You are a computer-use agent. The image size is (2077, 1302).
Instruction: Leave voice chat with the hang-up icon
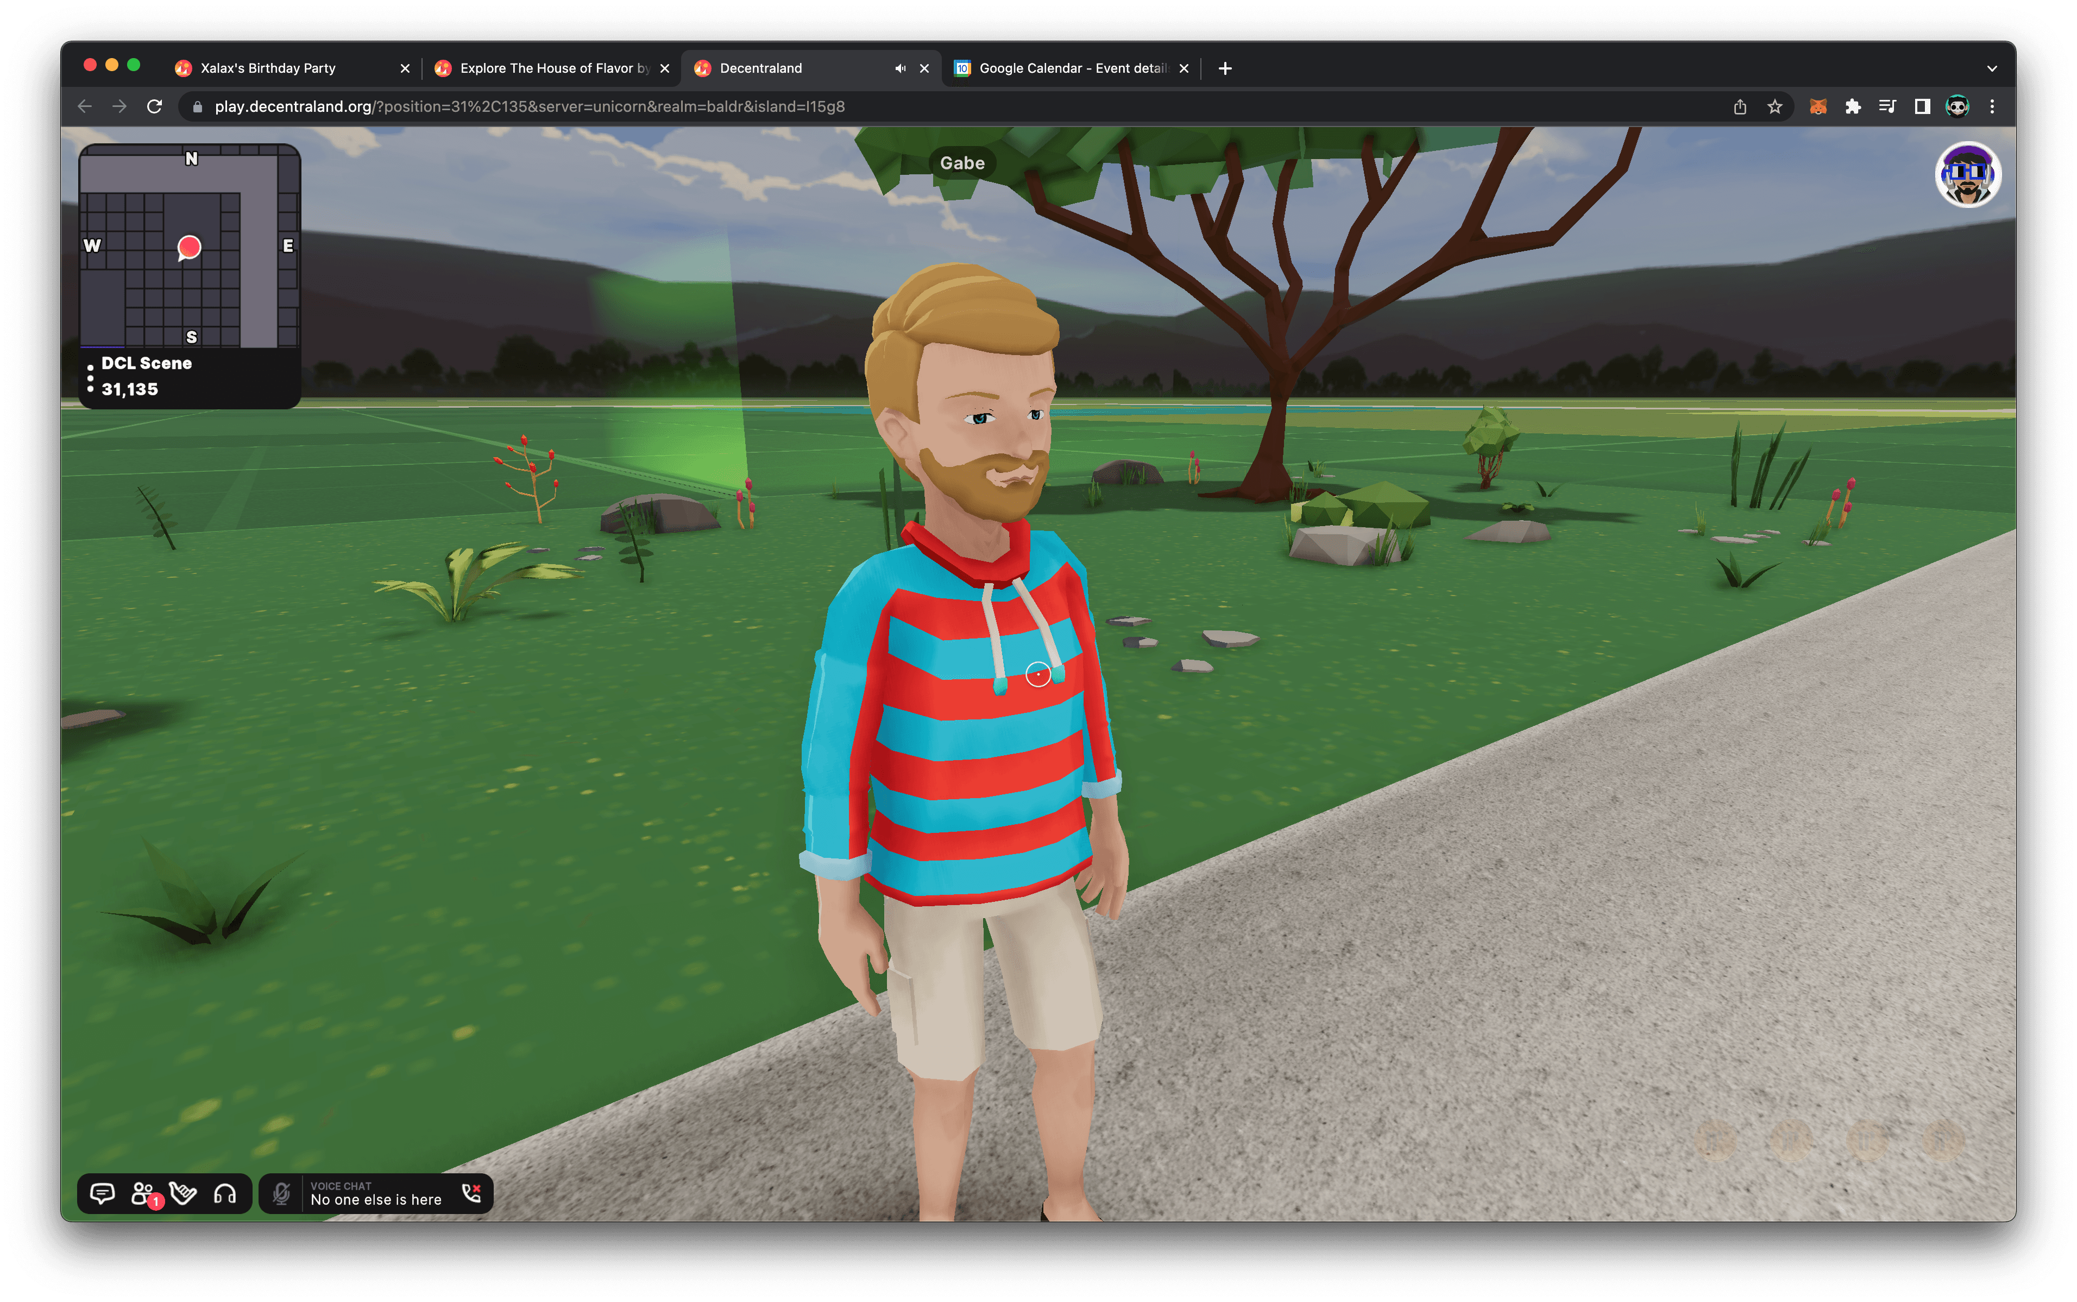(x=471, y=1193)
